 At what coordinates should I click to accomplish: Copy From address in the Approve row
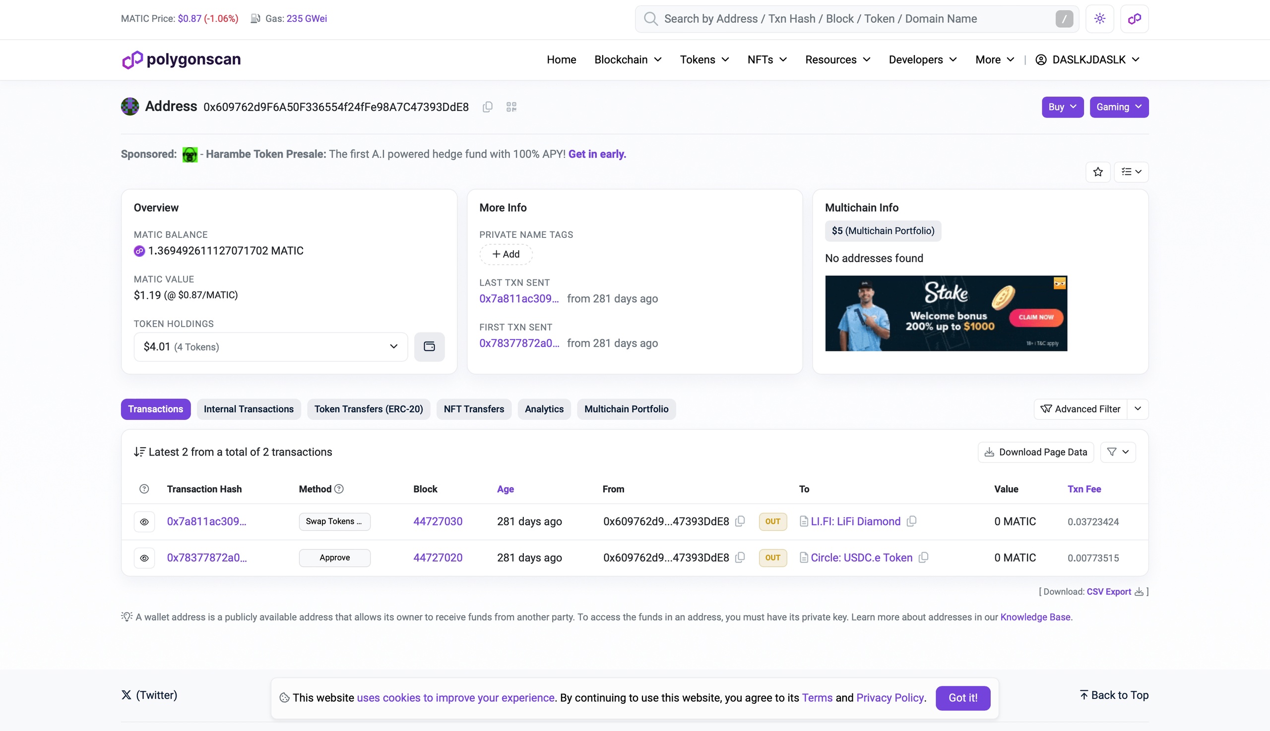(x=740, y=557)
